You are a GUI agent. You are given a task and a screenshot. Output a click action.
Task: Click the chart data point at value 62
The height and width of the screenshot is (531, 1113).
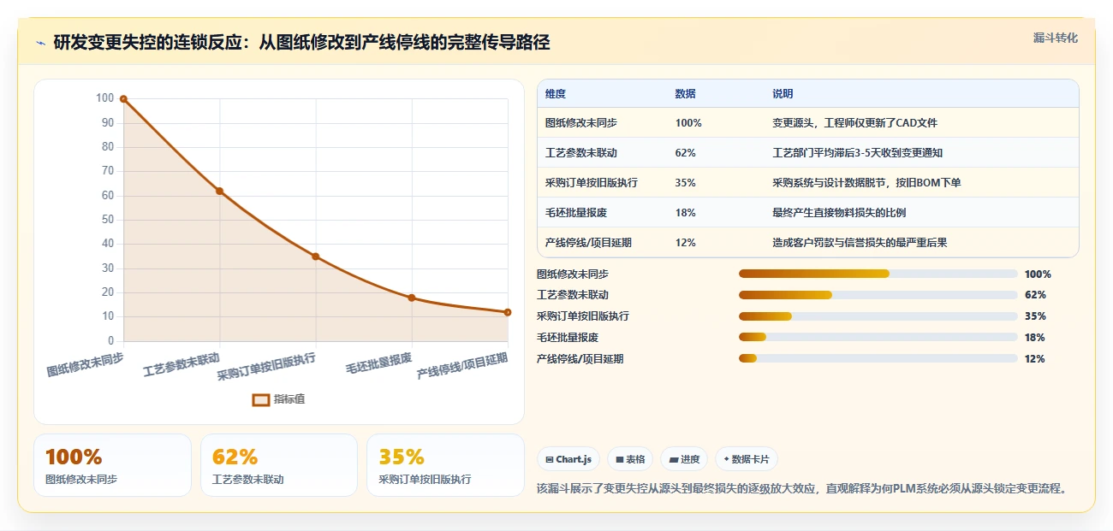tap(219, 191)
